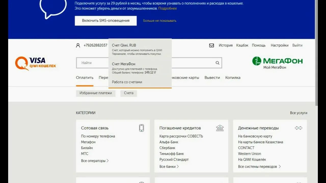Image resolution: width=326 pixels, height=183 pixels.
Task: Click phone number +79262882037
Action: [95, 45]
